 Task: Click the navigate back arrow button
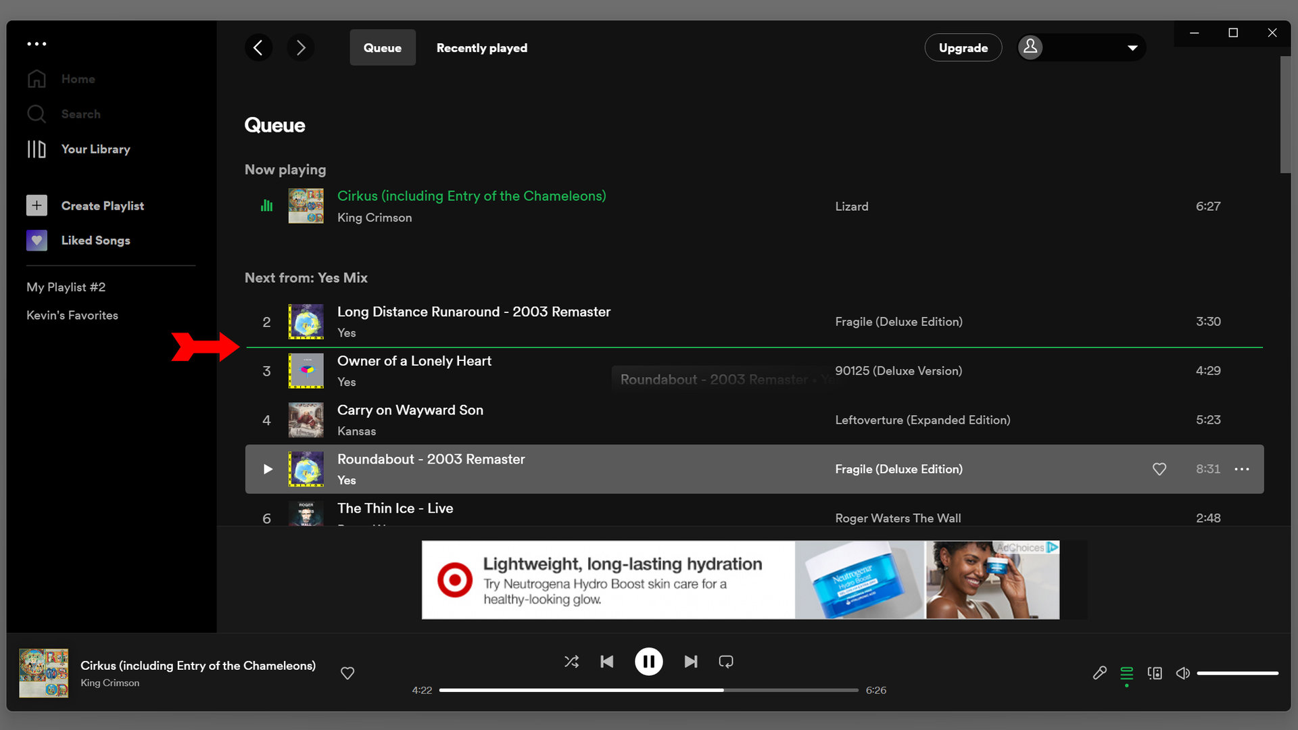coord(258,47)
